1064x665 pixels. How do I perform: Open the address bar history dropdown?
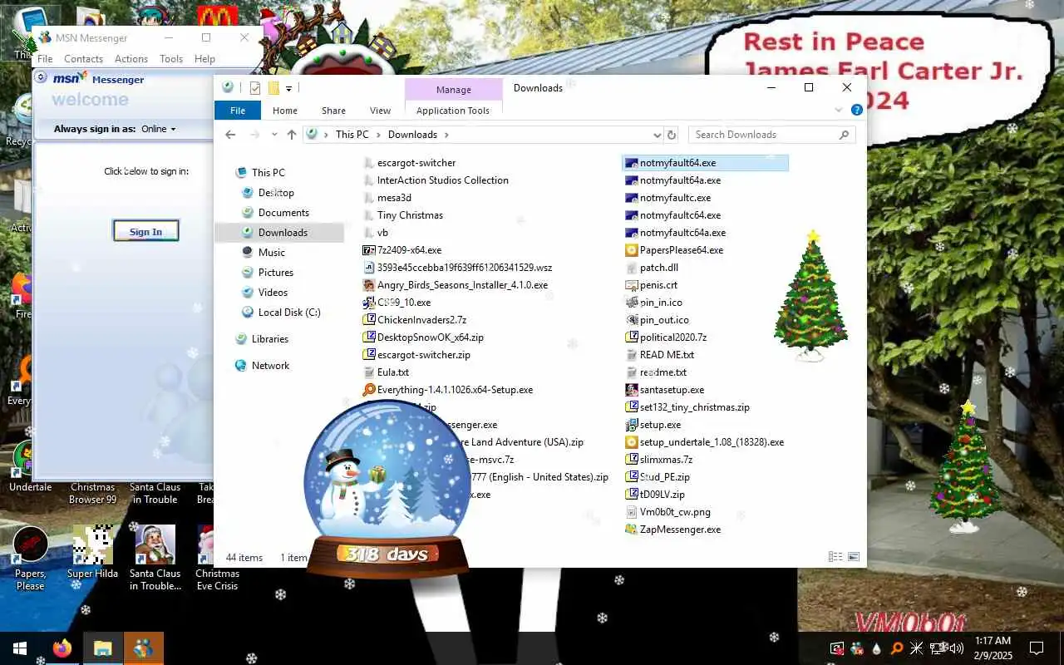[657, 135]
